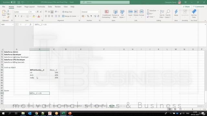Toggle italic formatting
Image resolution: width=207 pixels, height=116 pixels.
click(18, 16)
